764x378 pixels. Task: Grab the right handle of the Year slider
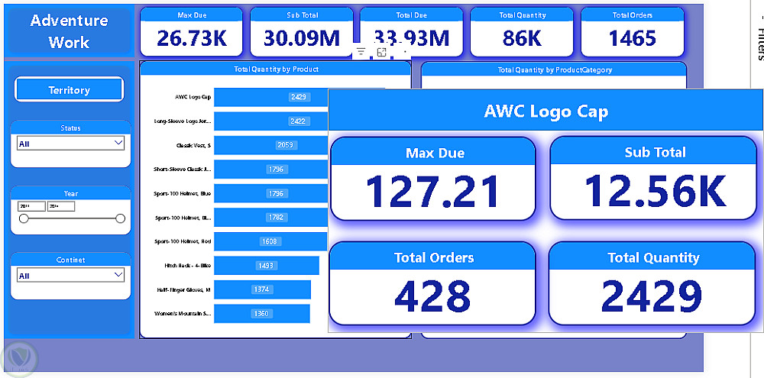[x=121, y=218]
